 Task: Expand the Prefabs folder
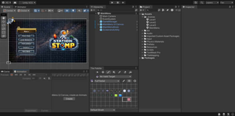pos(142,44)
